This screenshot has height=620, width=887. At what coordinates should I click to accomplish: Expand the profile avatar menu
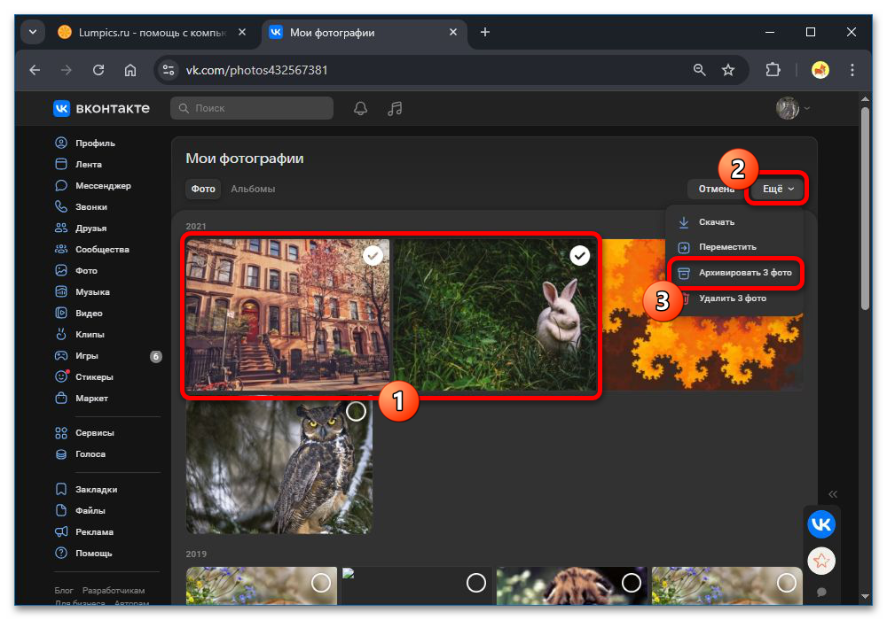click(792, 108)
